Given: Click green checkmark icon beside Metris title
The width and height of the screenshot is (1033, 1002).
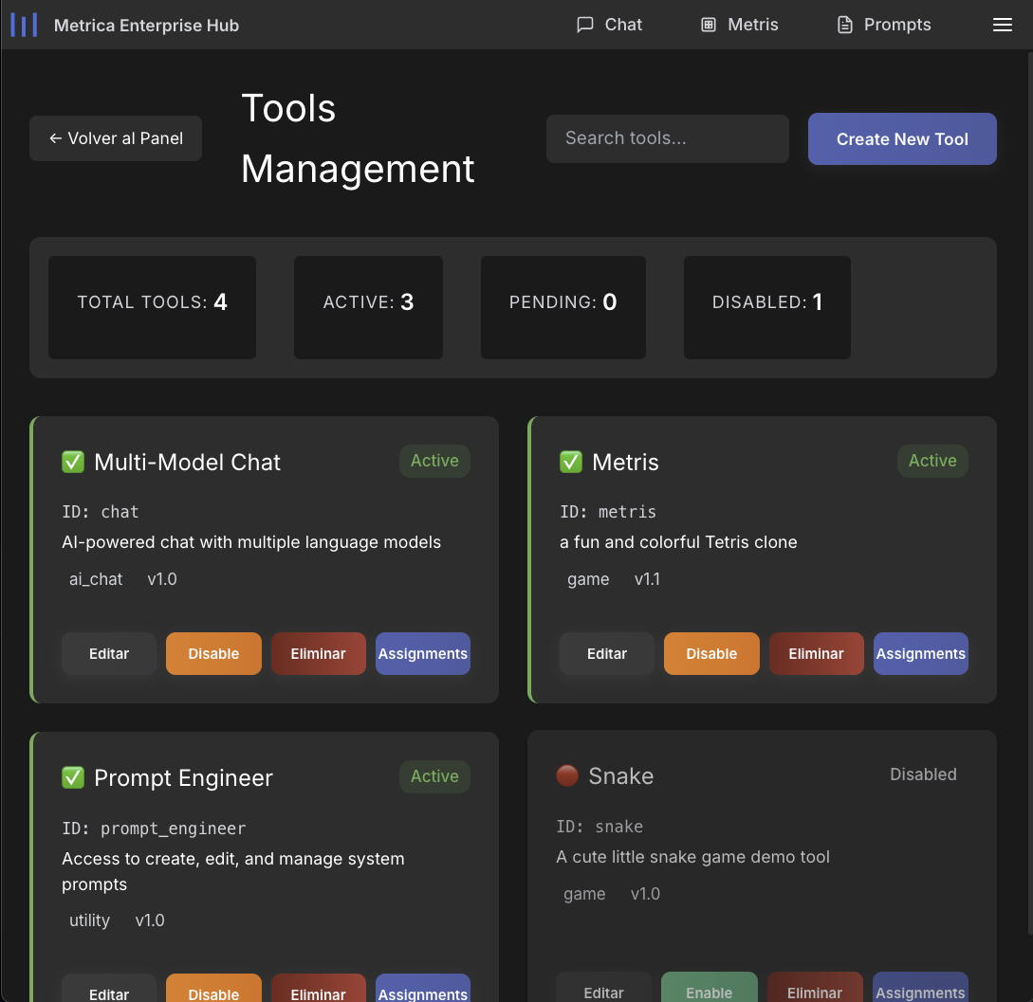Looking at the screenshot, I should [x=570, y=463].
